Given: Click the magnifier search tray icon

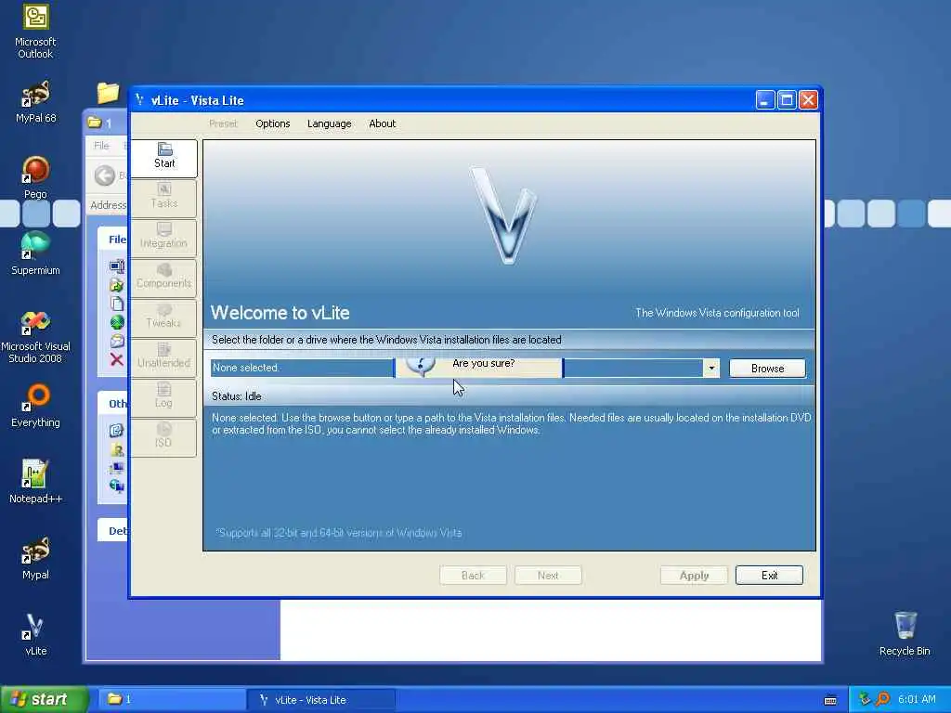Looking at the screenshot, I should coord(883,699).
